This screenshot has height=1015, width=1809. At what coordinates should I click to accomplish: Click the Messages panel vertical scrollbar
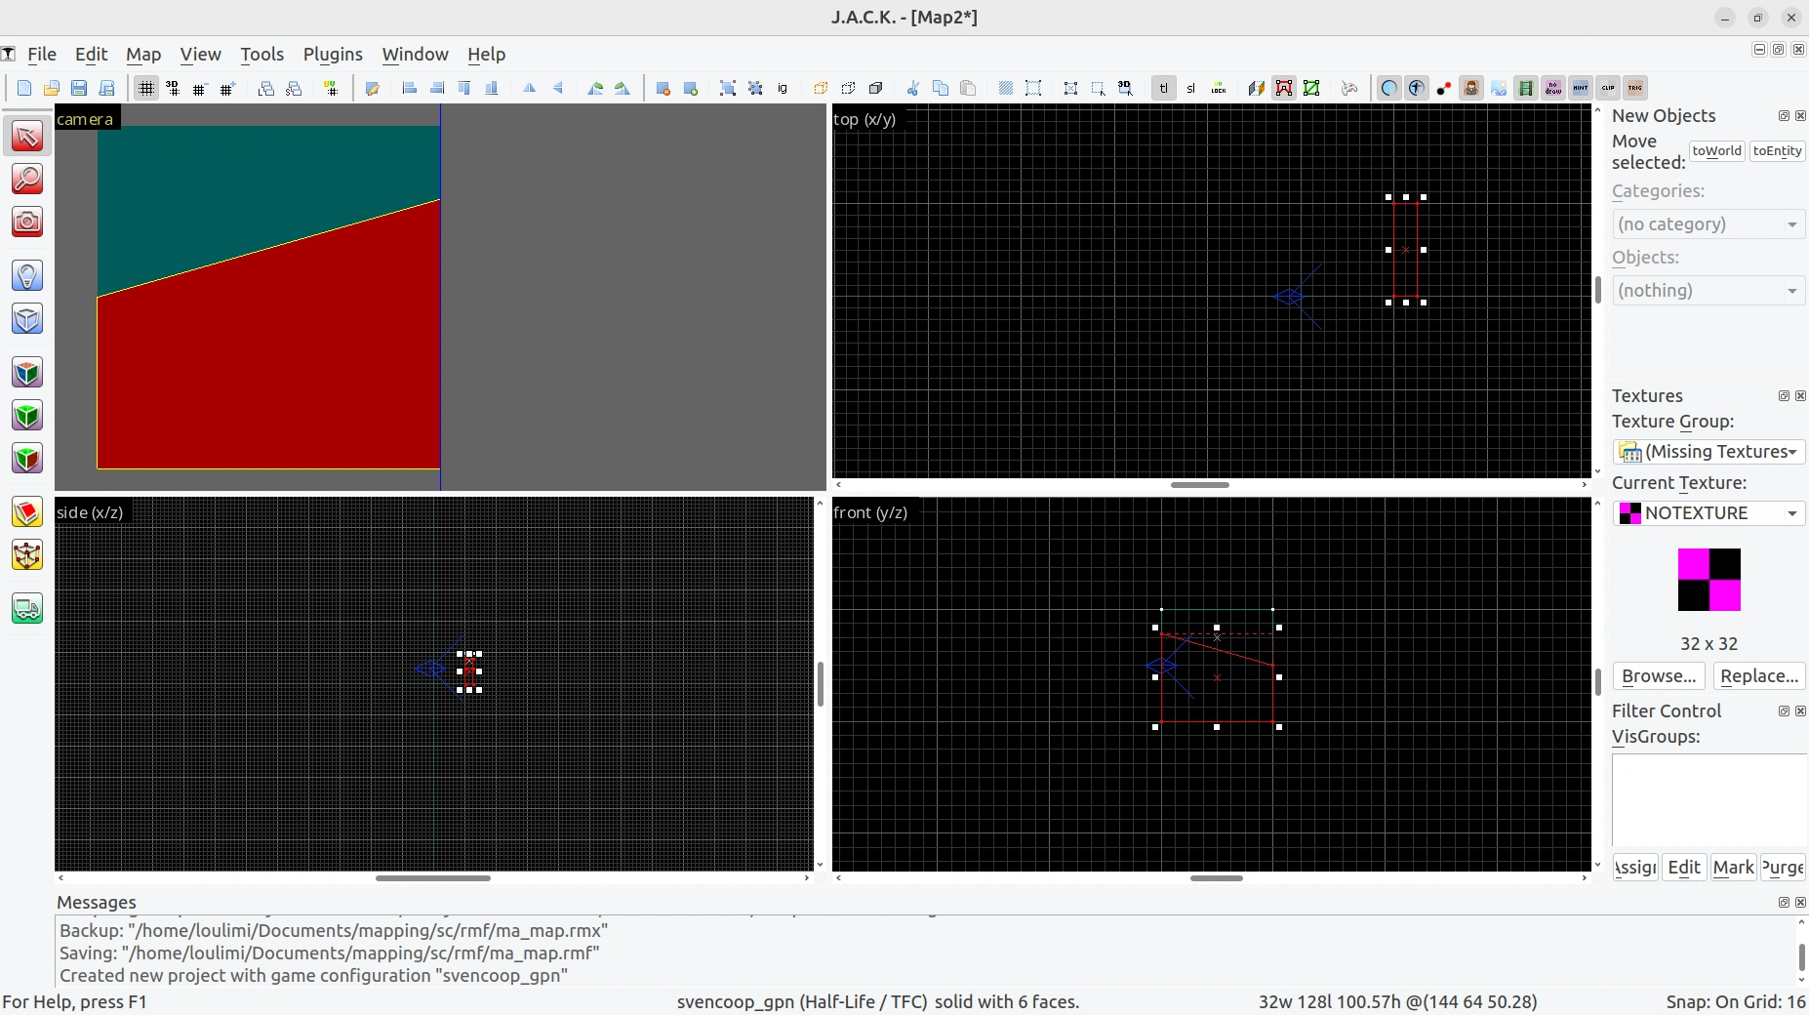[x=1801, y=952]
